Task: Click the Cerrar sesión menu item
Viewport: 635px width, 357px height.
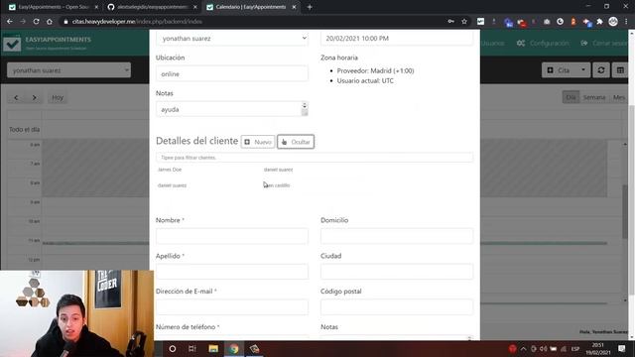Action: pos(603,43)
